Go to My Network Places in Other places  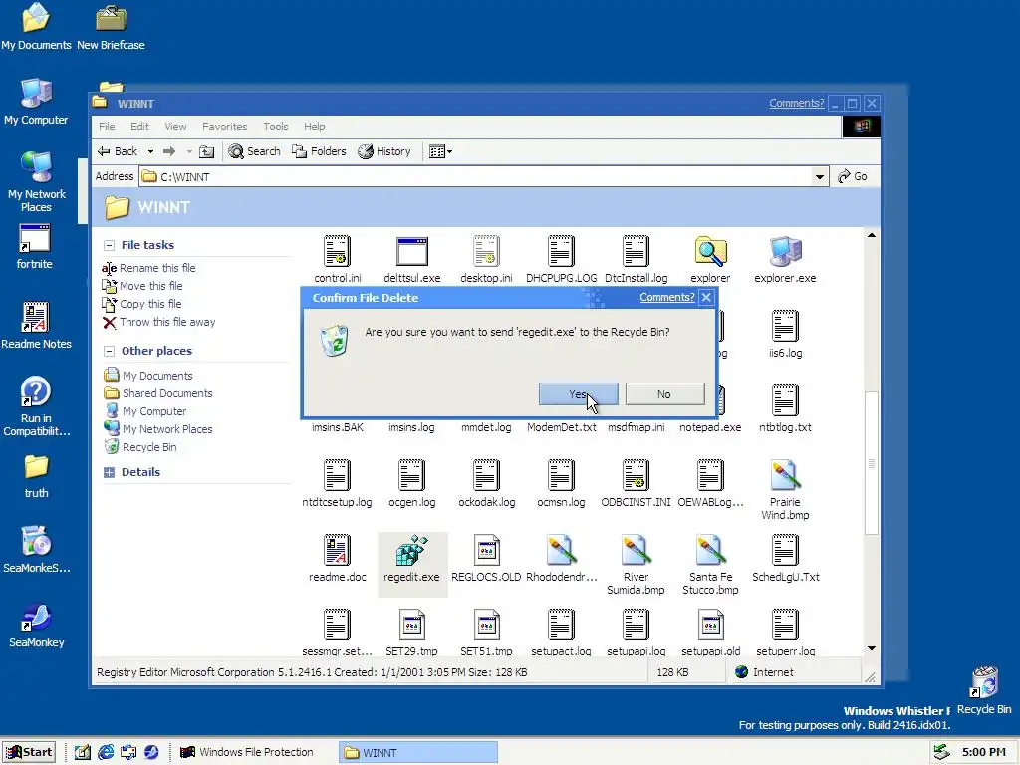point(158,429)
